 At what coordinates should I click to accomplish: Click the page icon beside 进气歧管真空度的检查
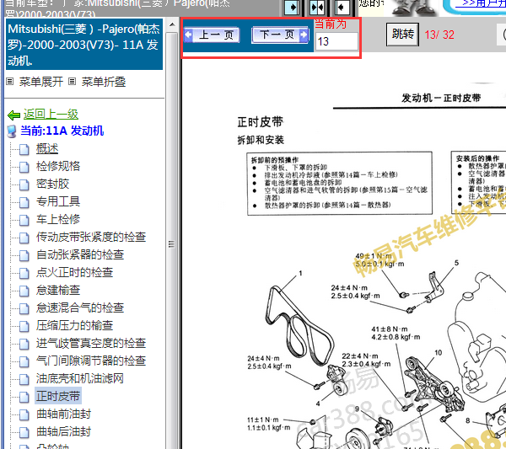click(x=24, y=344)
